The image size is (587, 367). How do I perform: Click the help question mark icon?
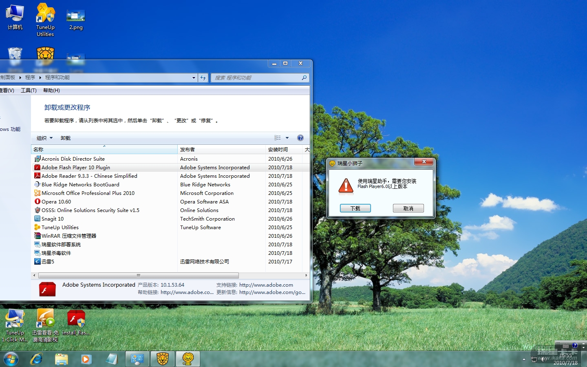[x=300, y=138]
